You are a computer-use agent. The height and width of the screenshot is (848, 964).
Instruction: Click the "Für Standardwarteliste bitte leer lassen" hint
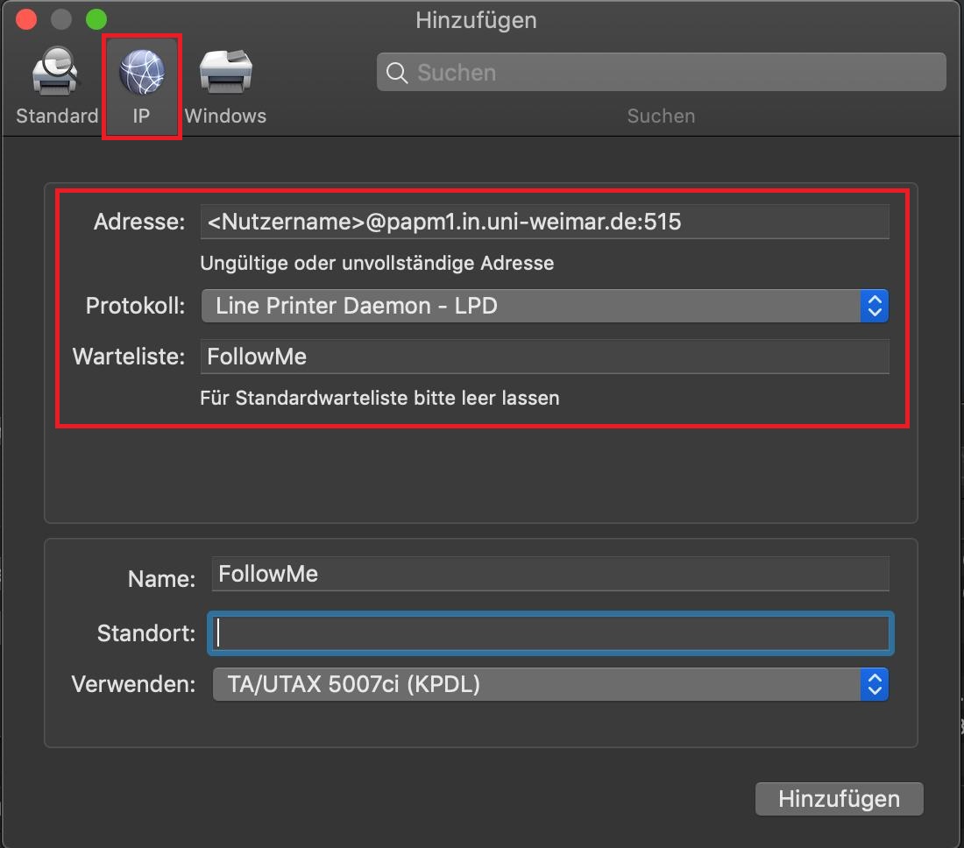tap(379, 398)
